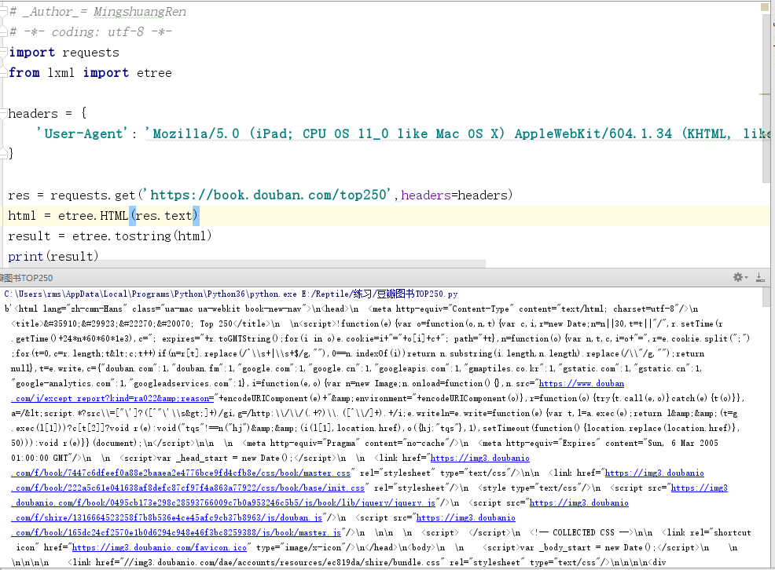Click etree in the from lxml import line
Image resolution: width=775 pixels, height=570 pixels.
154,73
